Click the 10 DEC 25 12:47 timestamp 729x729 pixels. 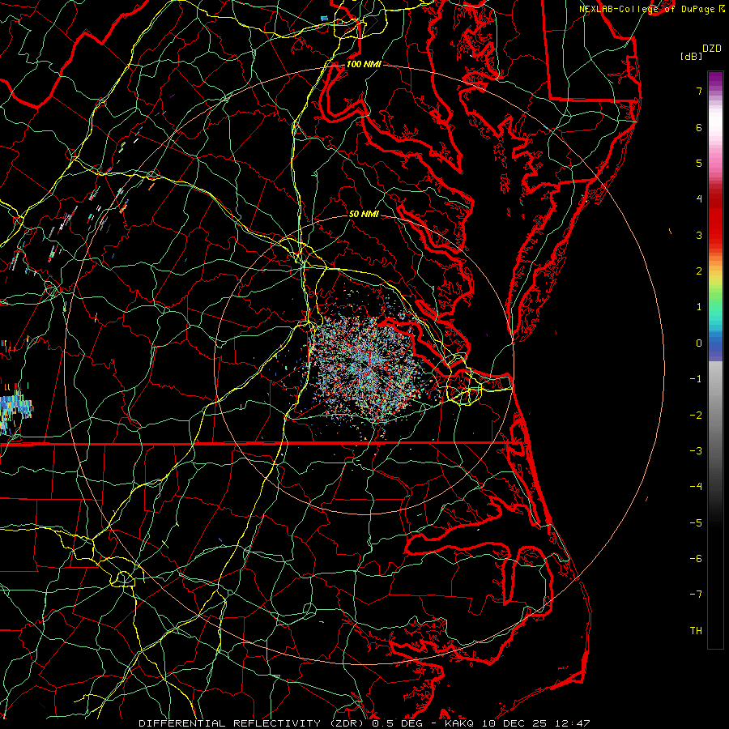[535, 723]
